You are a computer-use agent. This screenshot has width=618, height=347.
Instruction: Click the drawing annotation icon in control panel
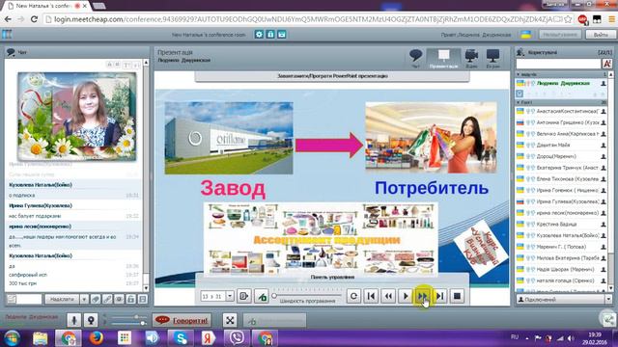point(262,296)
